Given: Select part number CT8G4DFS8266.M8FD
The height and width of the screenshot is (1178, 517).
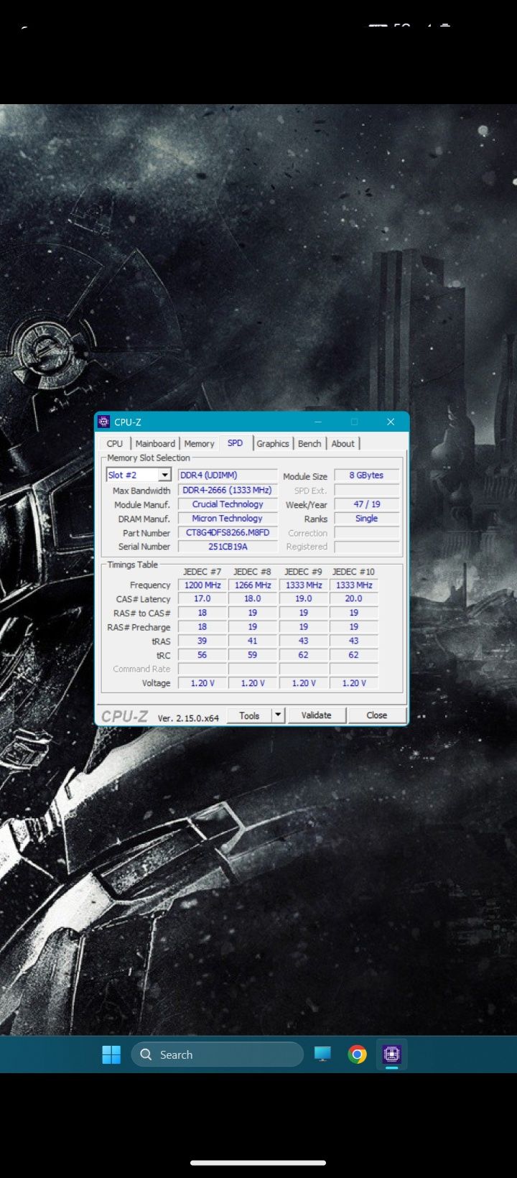Looking at the screenshot, I should [228, 532].
